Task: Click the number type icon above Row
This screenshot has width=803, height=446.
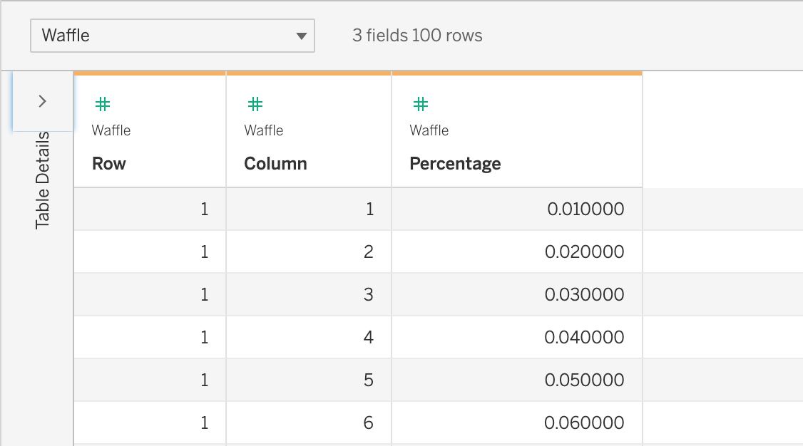Action: pos(103,105)
